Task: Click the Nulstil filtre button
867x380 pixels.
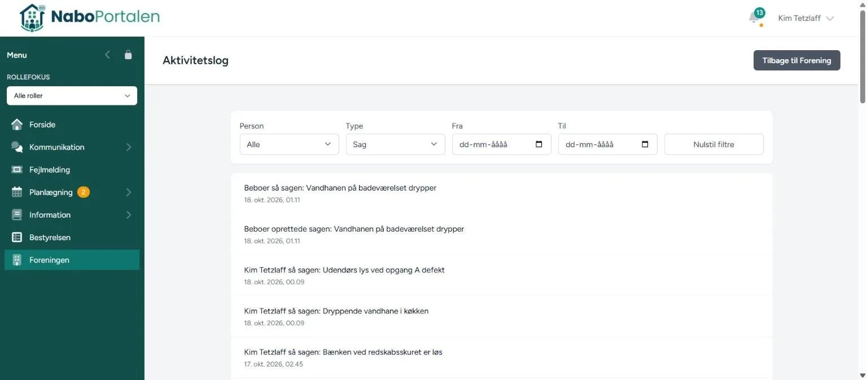Action: [x=713, y=144]
